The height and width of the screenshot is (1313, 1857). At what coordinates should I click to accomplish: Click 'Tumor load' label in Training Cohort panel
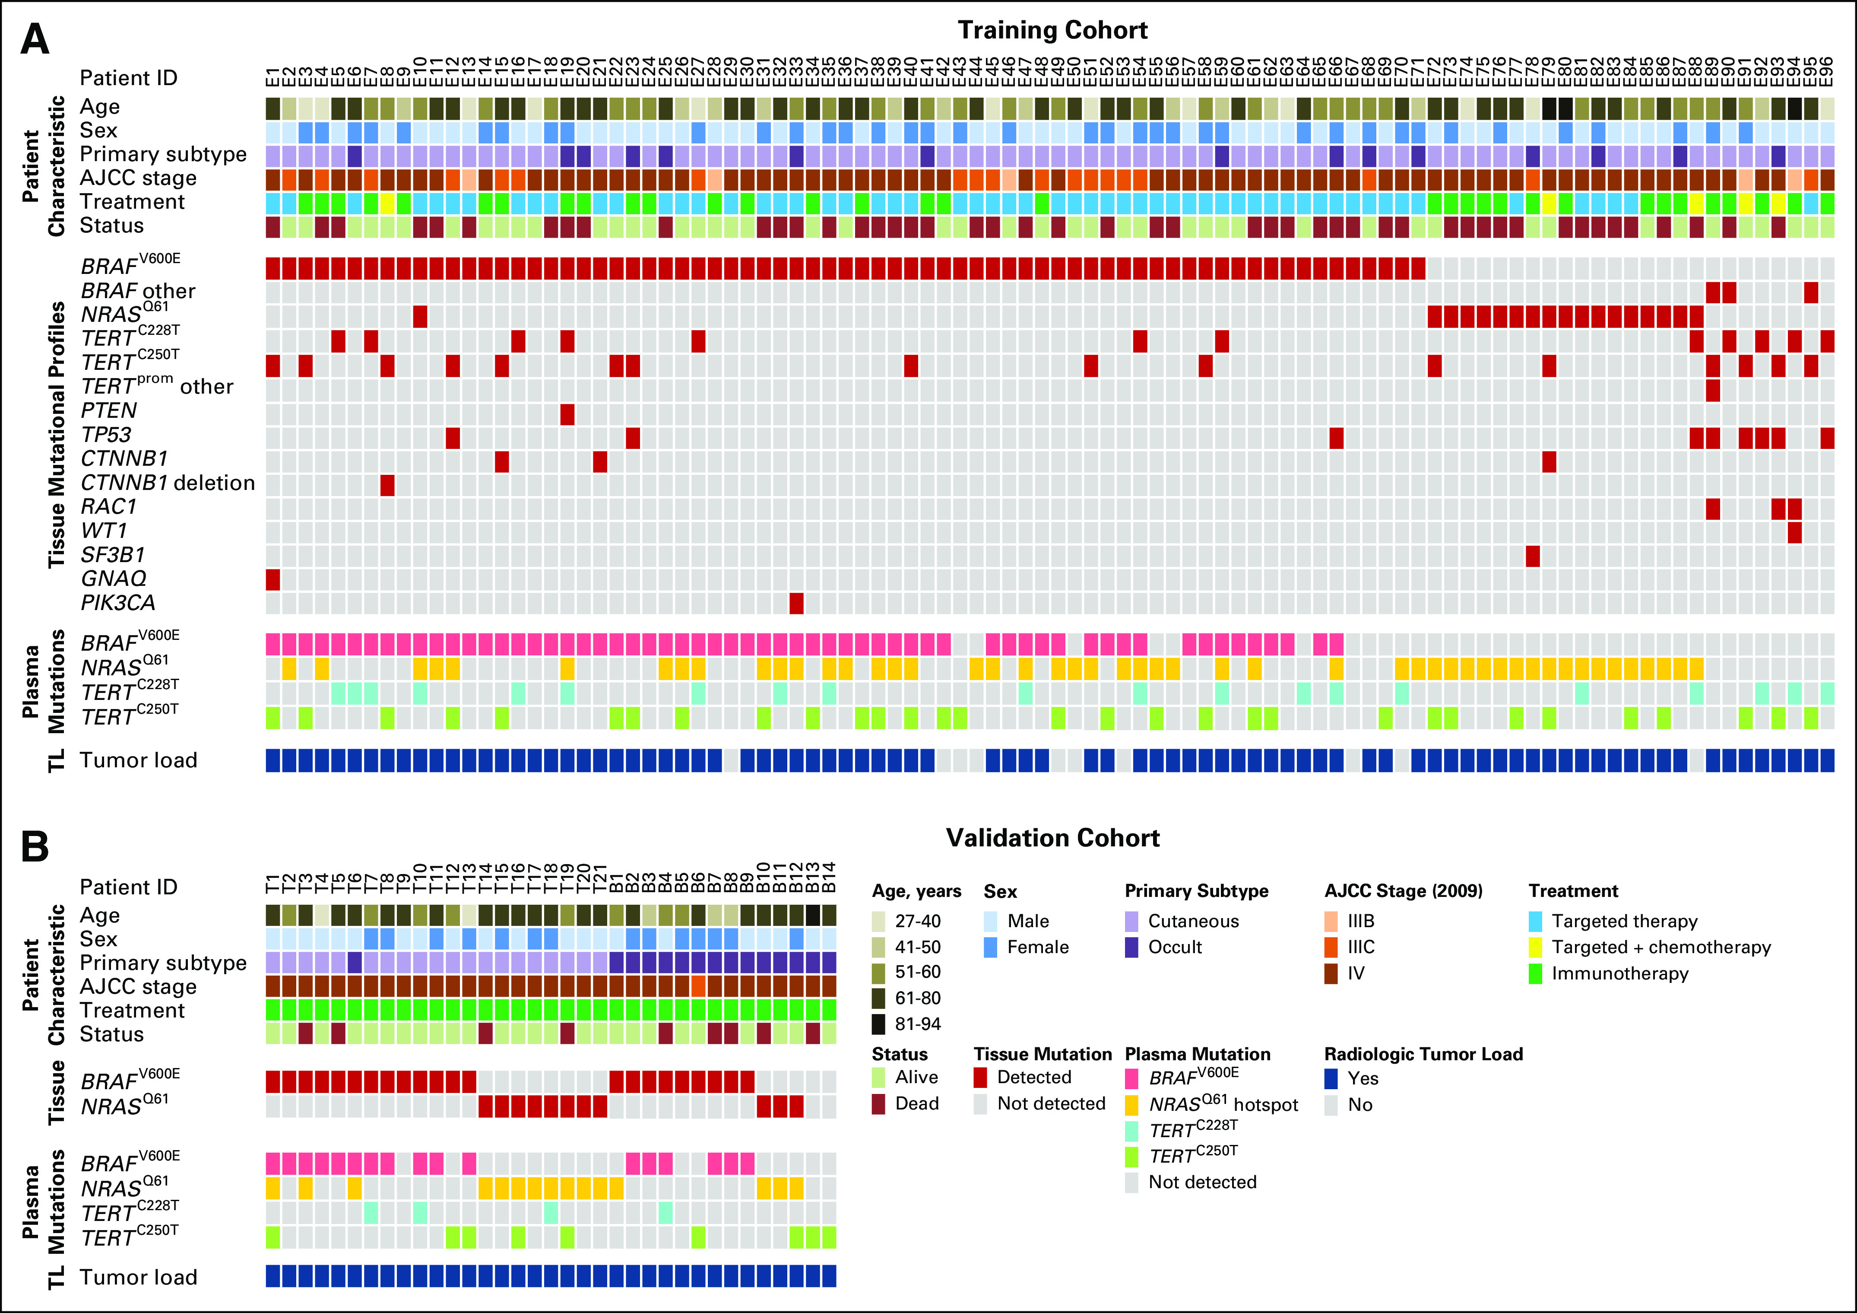(138, 760)
